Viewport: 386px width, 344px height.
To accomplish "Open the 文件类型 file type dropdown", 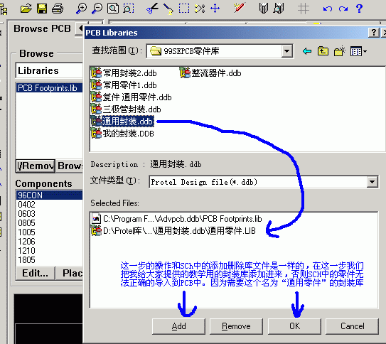I will (x=372, y=182).
